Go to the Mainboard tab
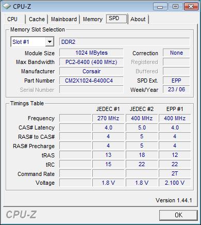Image resolution: width=201 pixels, height=225 pixels. click(x=64, y=19)
